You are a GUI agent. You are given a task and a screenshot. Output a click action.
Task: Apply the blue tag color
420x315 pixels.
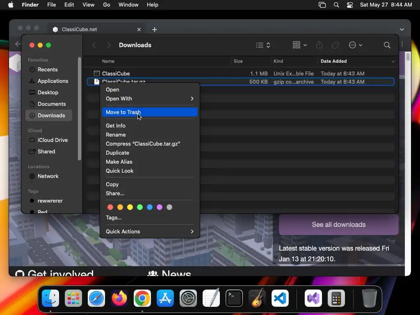[x=150, y=207]
